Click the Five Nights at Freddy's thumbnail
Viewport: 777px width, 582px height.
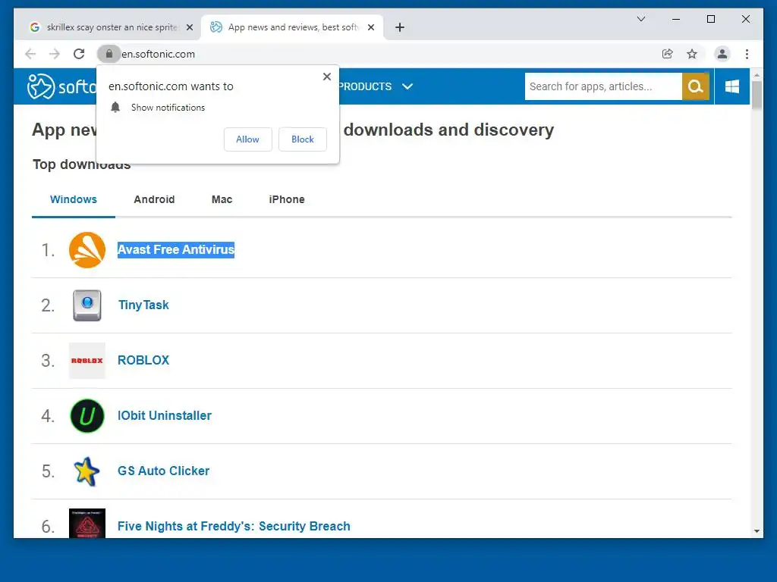click(x=87, y=523)
